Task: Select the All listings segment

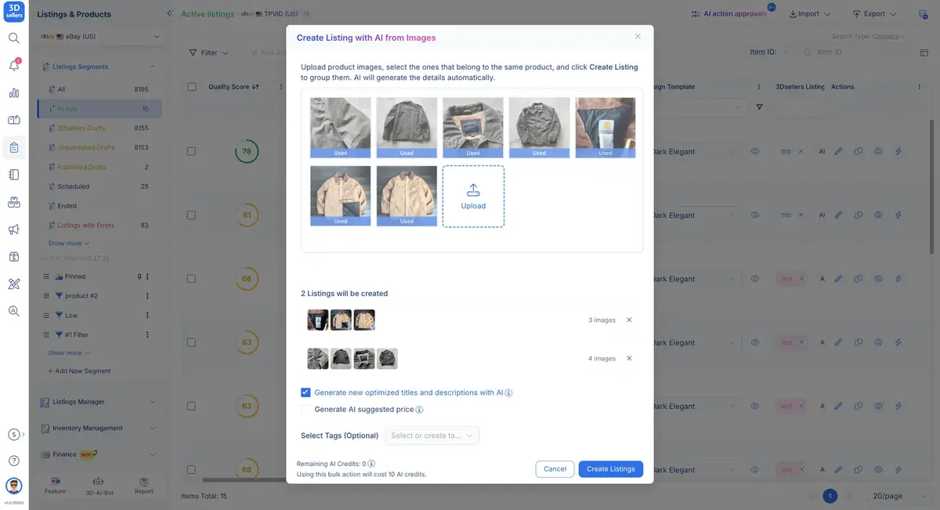Action: pos(99,89)
